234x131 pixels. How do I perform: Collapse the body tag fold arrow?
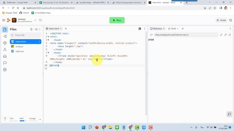(x=48, y=53)
